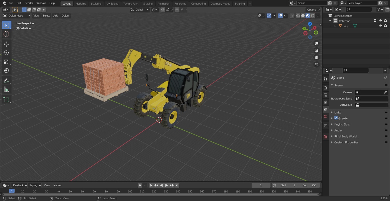Open the Edit menu
Screen dimensions: 390x201
19,3
